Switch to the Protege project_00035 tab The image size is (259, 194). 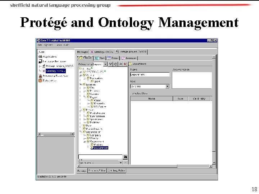131,52
